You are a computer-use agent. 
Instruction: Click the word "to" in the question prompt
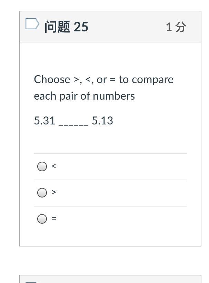pos(124,80)
